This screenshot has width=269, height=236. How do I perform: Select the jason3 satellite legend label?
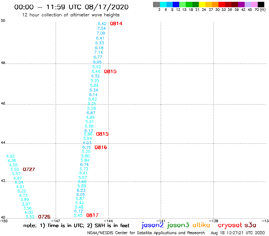click(178, 225)
